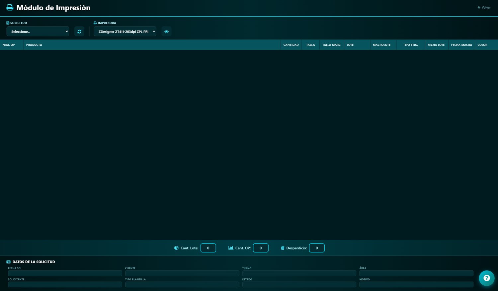Click the Cant. OP value field

click(261, 248)
